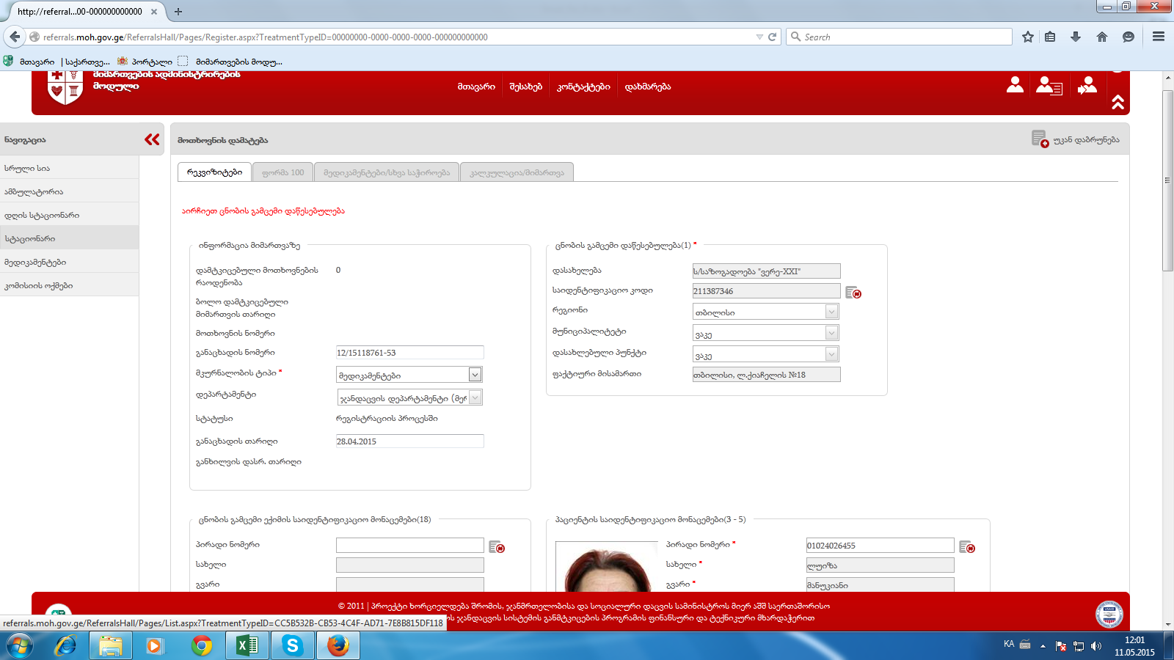
Task: Click the user list icon in header
Action: [x=1049, y=87]
